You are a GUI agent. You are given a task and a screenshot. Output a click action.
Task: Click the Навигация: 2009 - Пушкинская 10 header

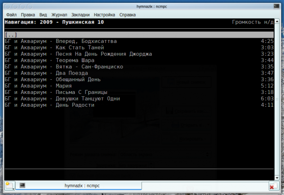click(54, 22)
